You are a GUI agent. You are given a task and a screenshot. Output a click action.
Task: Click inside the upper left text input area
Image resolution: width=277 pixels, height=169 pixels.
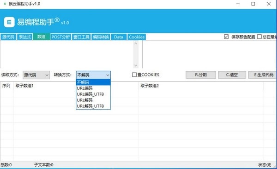click(x=66, y=54)
